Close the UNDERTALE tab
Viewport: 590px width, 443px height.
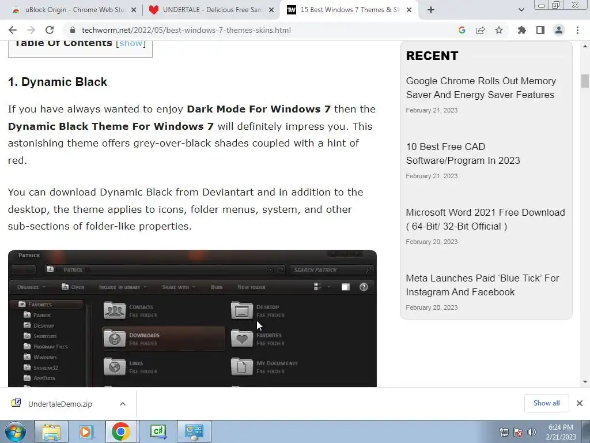pos(271,10)
